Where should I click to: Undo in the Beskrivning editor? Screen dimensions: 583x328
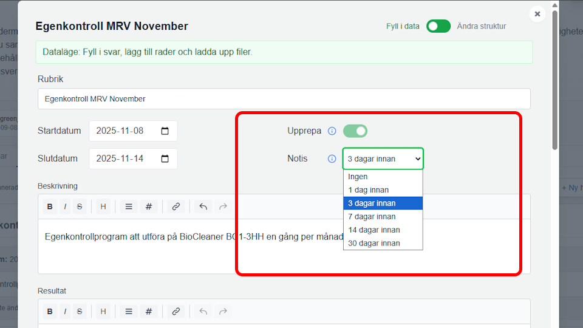click(x=203, y=207)
